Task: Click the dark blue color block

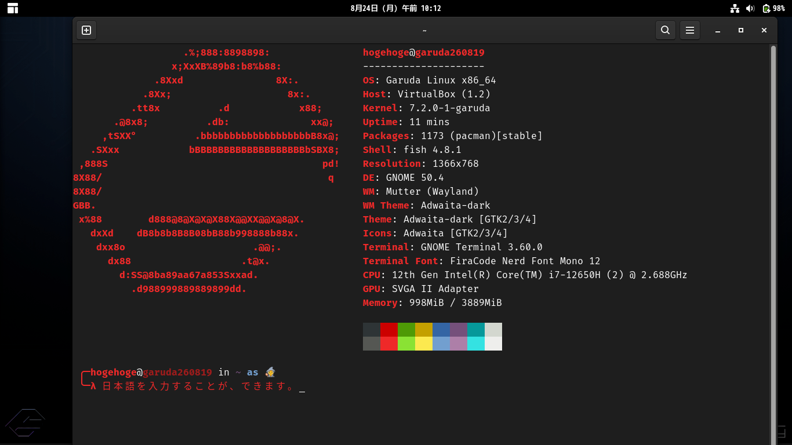Action: [x=441, y=330]
